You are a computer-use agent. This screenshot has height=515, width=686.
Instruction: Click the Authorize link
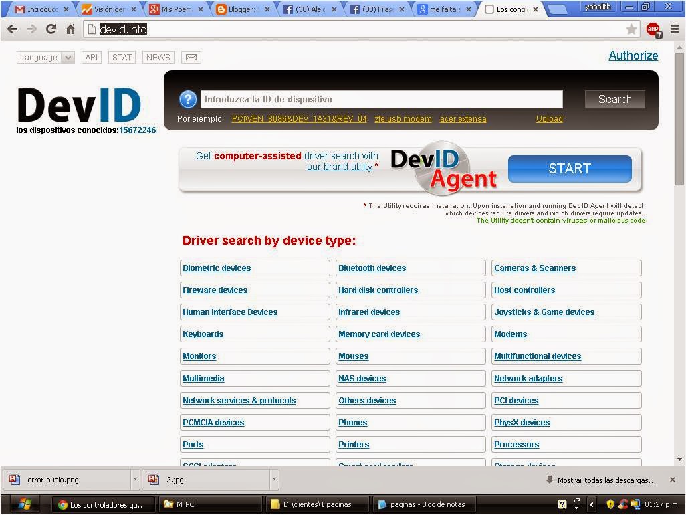pos(633,56)
